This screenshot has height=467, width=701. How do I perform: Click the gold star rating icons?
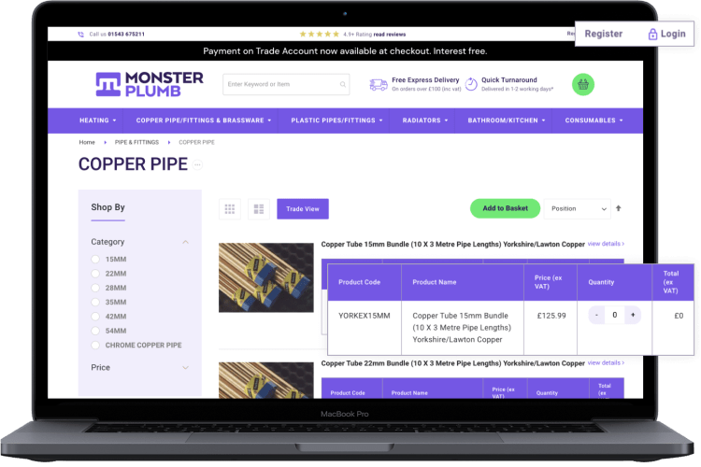pos(320,34)
